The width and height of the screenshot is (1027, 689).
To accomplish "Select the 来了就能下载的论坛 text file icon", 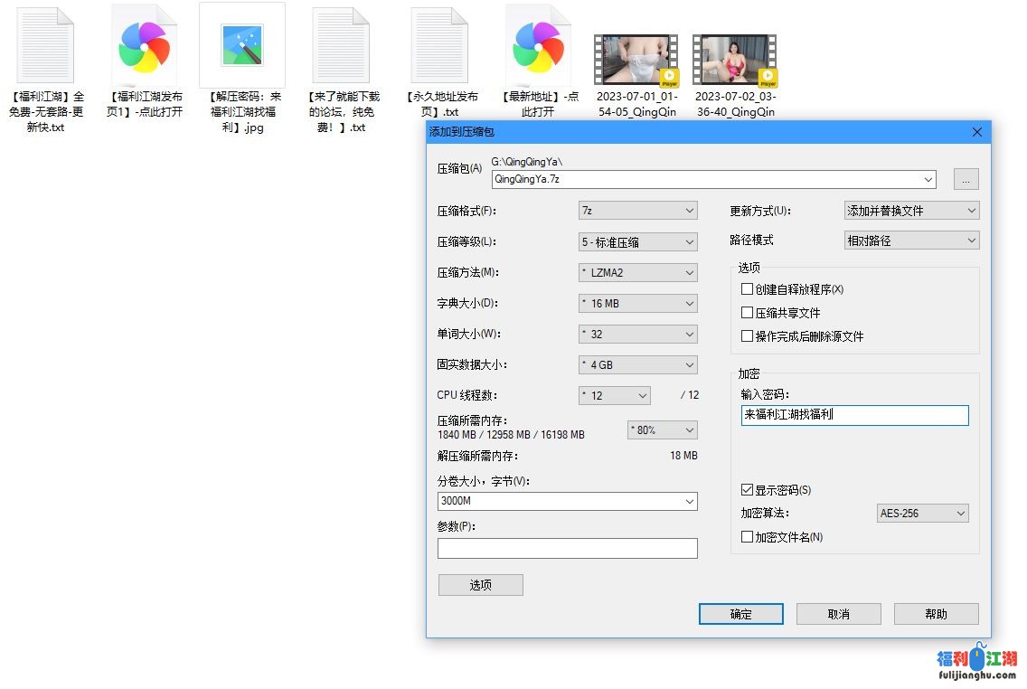I will point(341,46).
